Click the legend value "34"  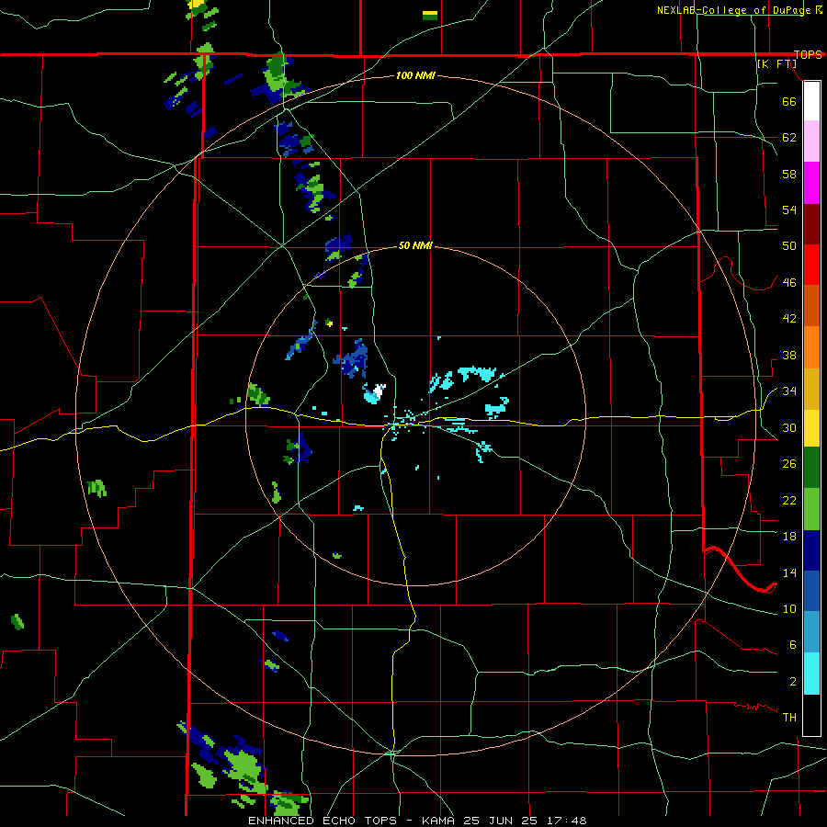point(789,391)
